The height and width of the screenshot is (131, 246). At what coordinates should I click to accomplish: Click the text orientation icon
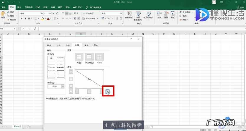[x=76, y=14]
